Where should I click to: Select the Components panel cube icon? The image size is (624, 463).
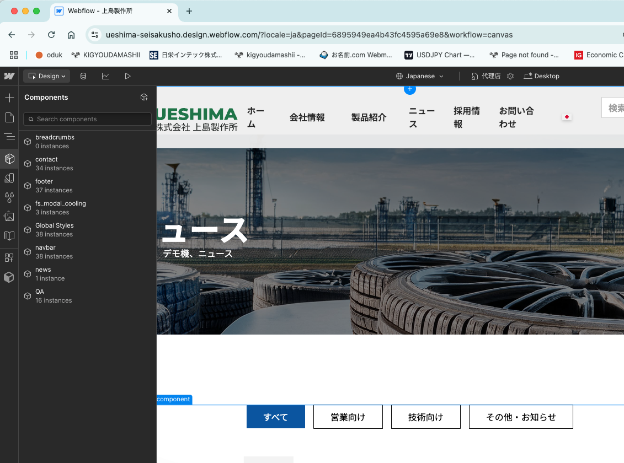coord(9,159)
